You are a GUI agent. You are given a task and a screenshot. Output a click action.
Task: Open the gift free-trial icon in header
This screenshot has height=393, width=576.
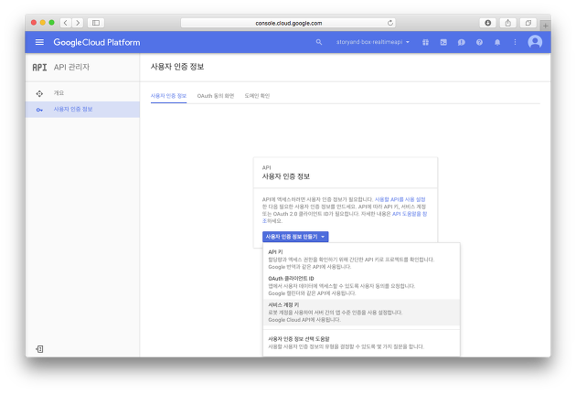click(425, 42)
